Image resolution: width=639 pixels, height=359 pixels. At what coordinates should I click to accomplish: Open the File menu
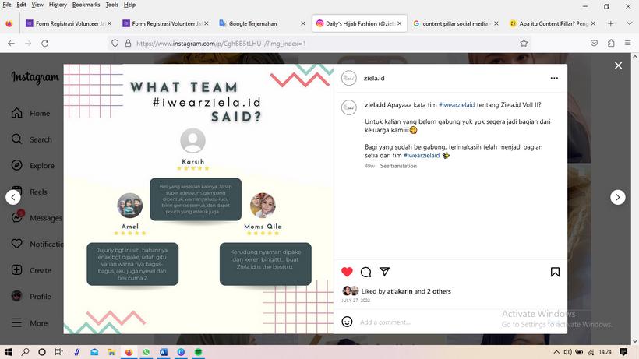[7, 5]
